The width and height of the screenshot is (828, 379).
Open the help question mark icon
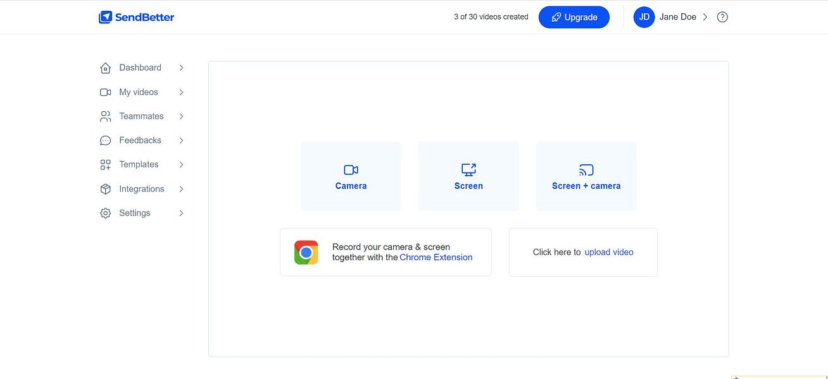pyautogui.click(x=722, y=17)
